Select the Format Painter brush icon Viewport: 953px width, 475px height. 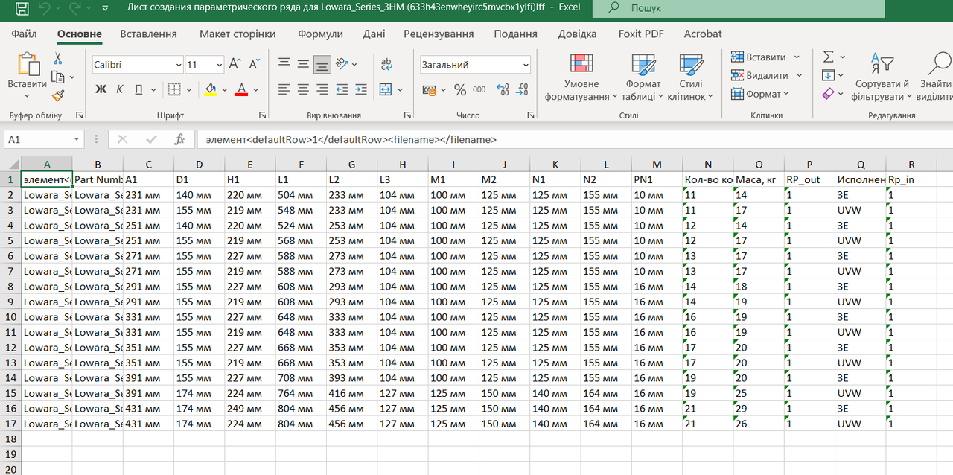pyautogui.click(x=58, y=95)
